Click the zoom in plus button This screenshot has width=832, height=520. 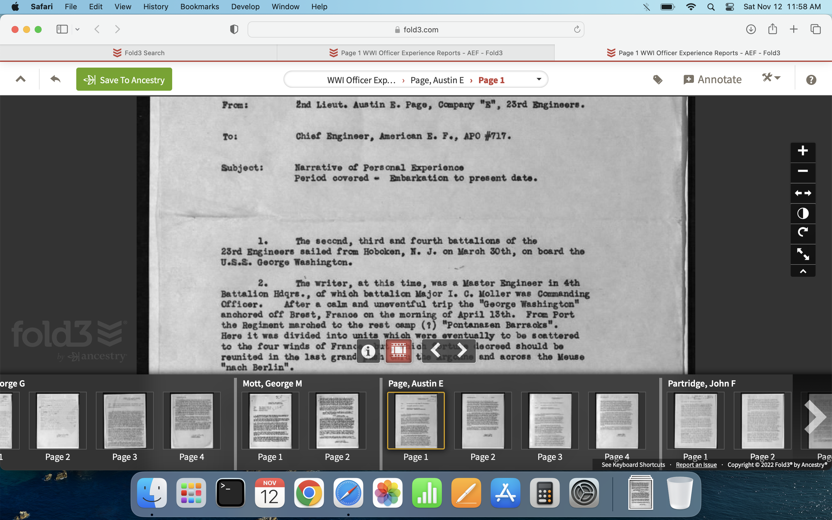click(803, 151)
